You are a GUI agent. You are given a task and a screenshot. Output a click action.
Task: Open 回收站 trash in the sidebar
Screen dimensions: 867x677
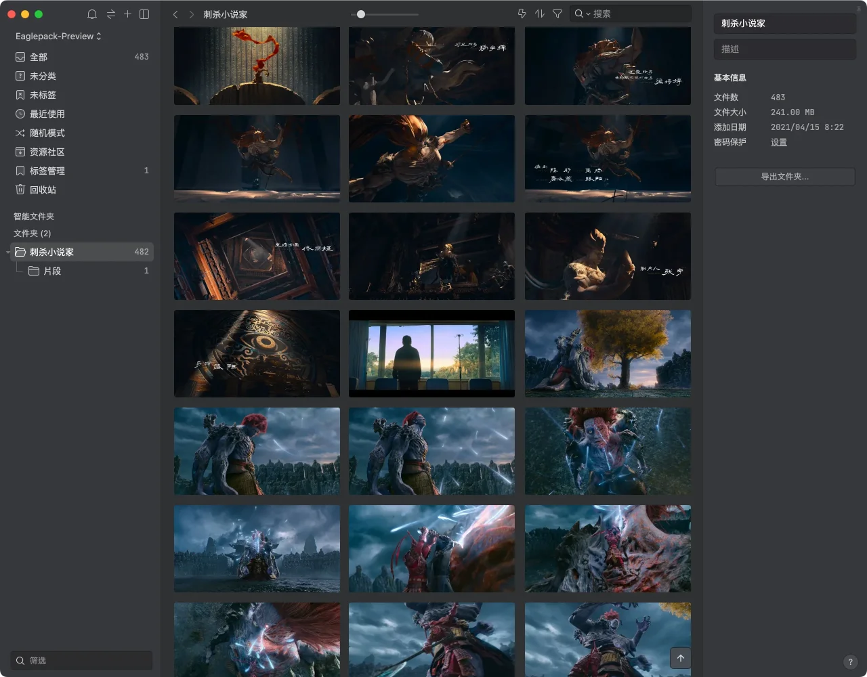click(x=82, y=190)
